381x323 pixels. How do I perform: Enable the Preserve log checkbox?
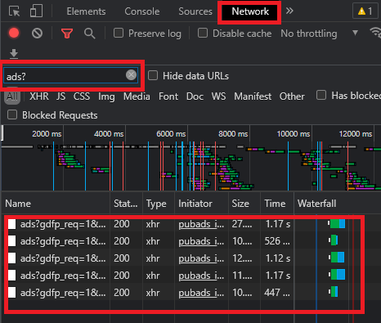(x=119, y=33)
